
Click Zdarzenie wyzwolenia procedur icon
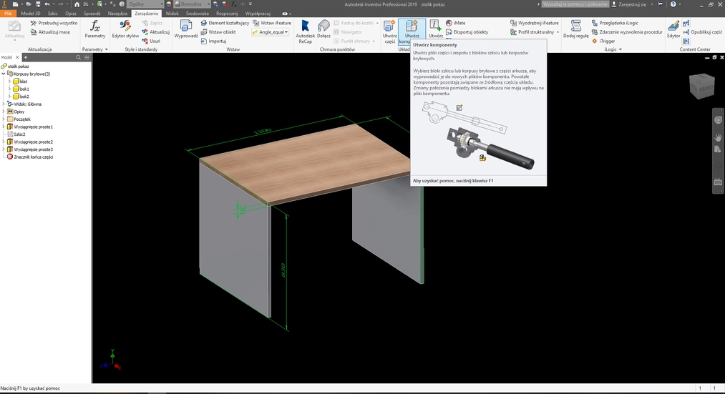coord(595,32)
